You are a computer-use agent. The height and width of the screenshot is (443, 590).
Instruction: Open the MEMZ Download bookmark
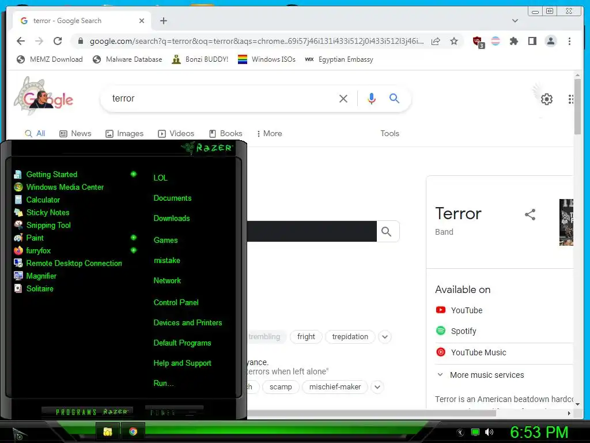click(50, 59)
